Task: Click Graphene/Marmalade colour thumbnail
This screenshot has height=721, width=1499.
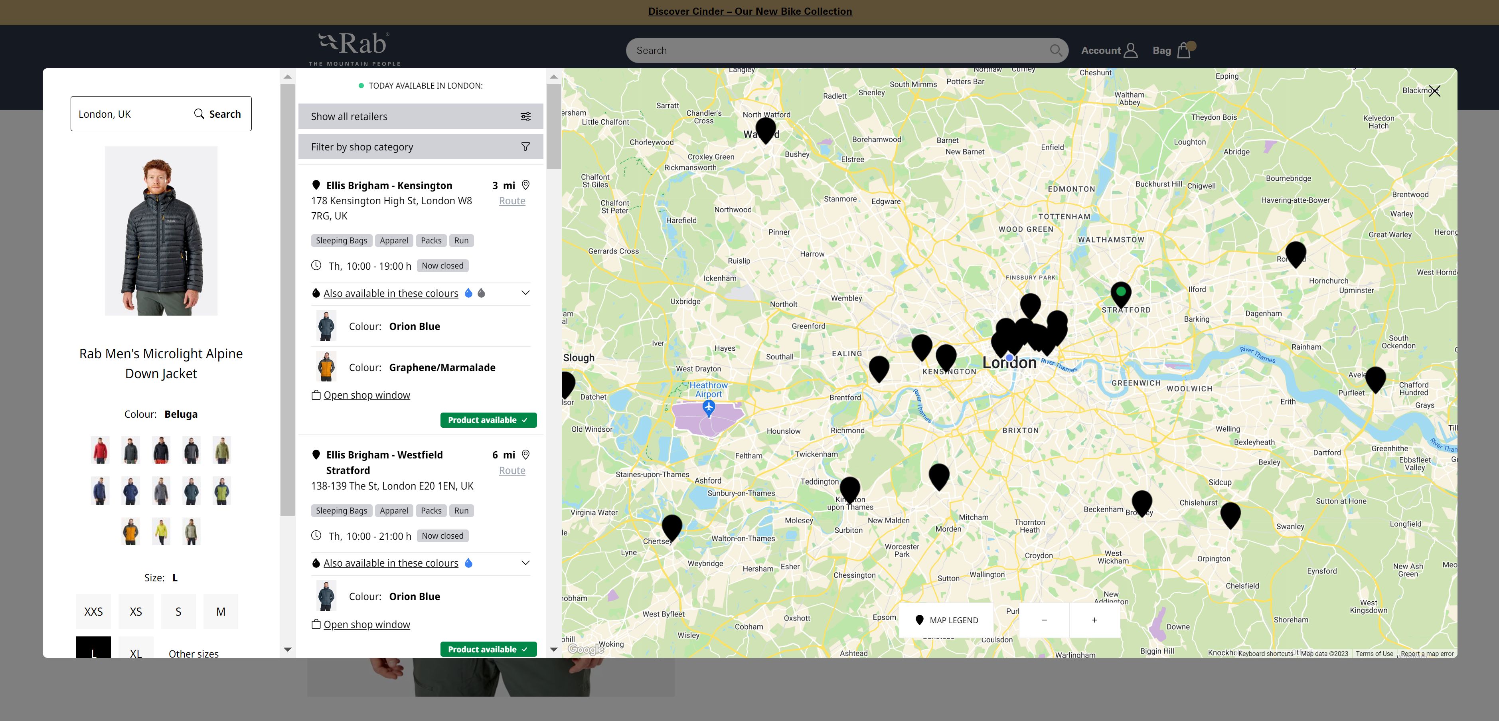Action: pos(326,367)
